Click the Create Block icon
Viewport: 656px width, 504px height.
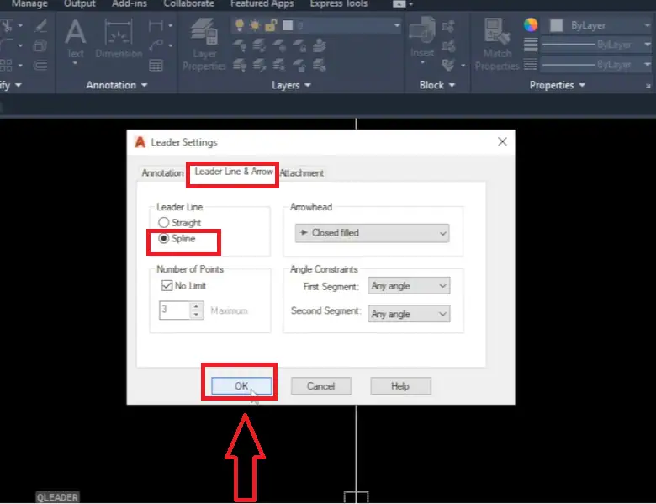pos(448,26)
